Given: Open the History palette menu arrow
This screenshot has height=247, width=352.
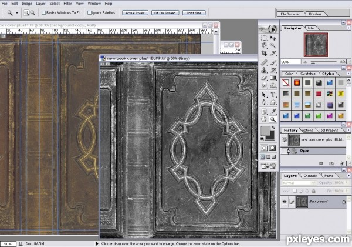Looking at the screenshot, I should pos(348,130).
